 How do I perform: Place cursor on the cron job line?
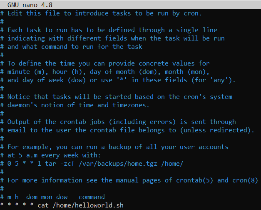click(x=62, y=205)
